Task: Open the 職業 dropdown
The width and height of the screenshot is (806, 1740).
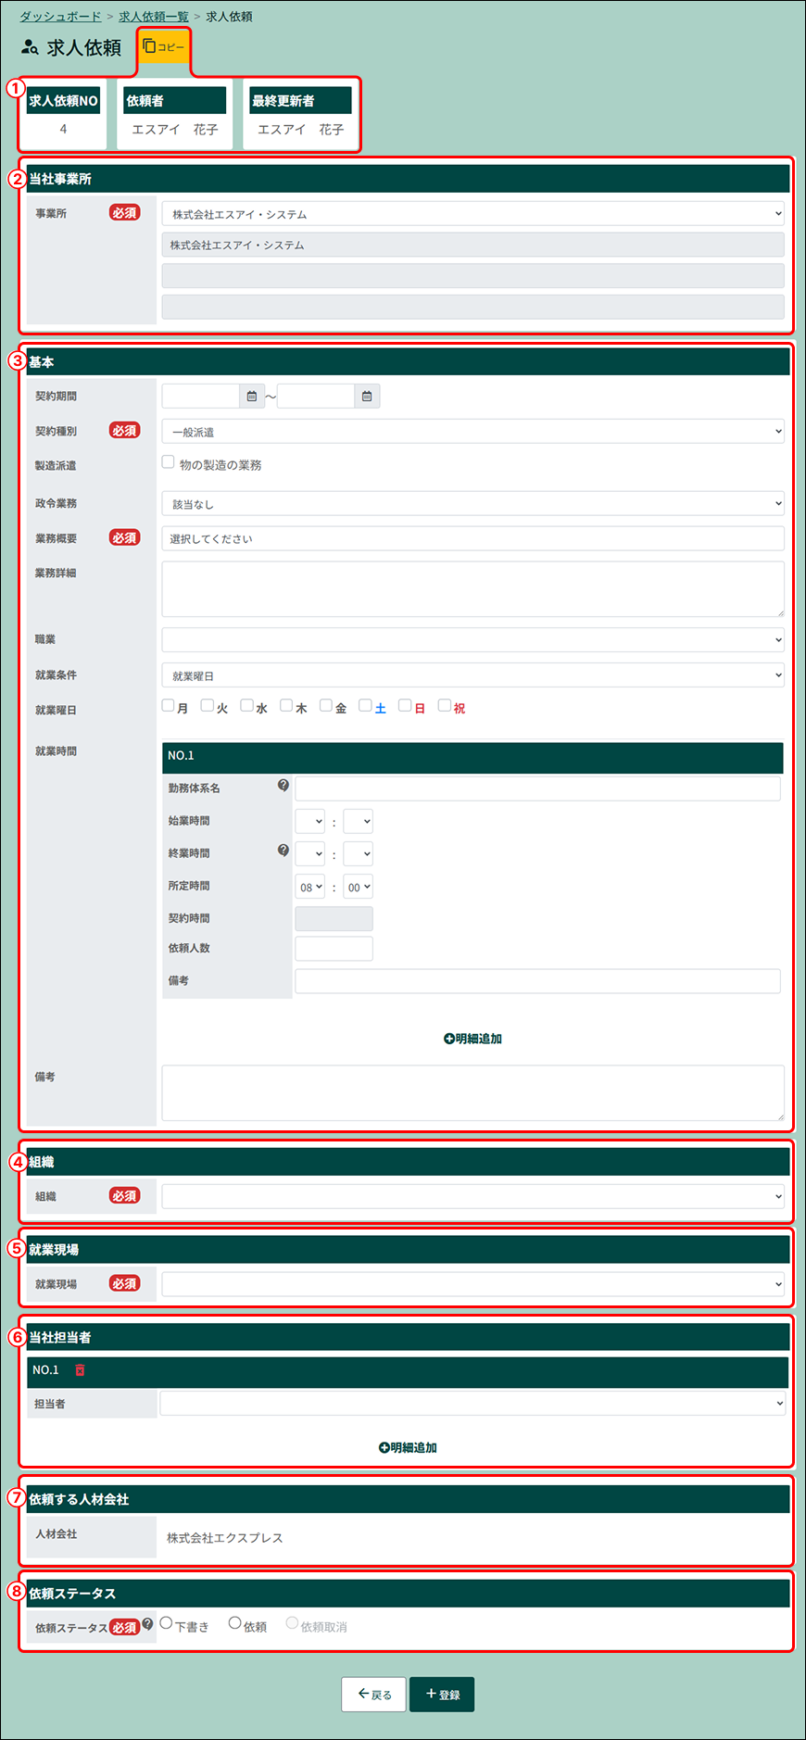Action: 472,640
